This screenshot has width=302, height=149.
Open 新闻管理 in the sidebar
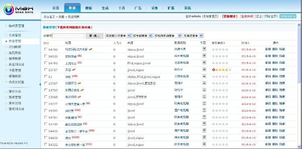pos(15,97)
